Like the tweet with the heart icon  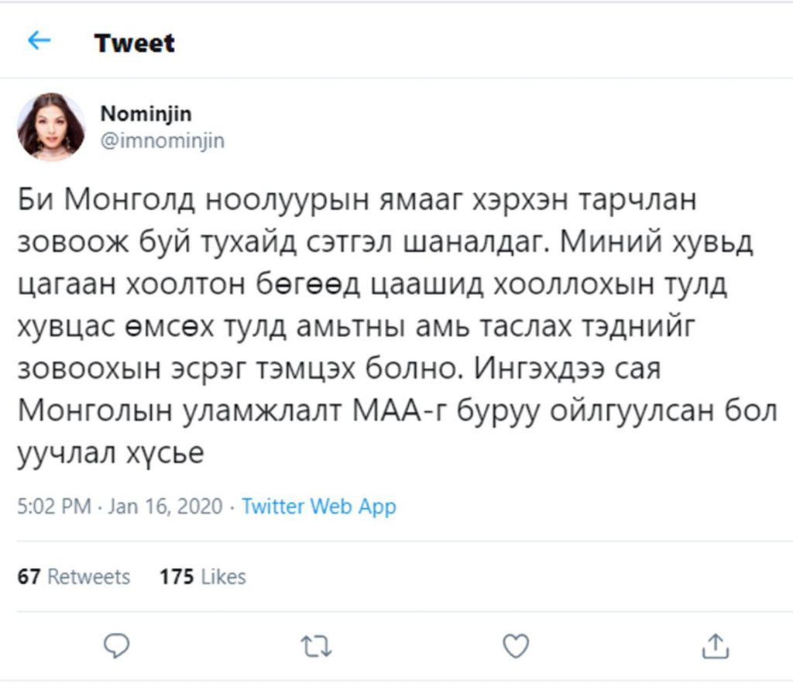click(516, 645)
